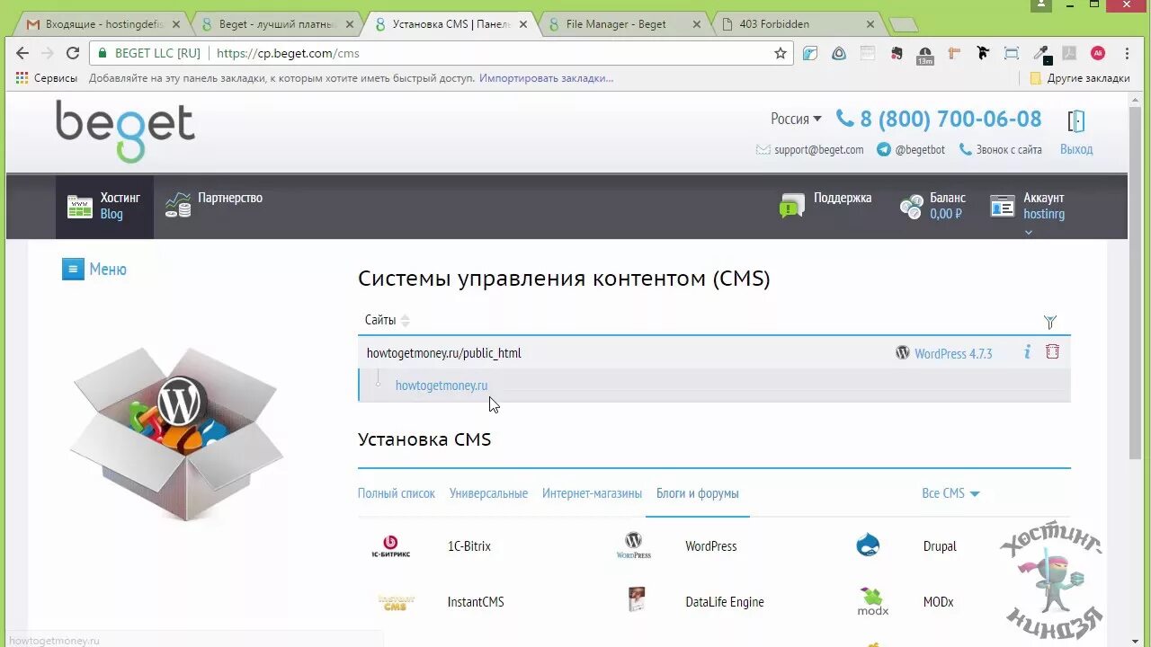Click howtogetmoney.ru/public_html row text
Image resolution: width=1151 pixels, height=647 pixels.
coord(443,353)
